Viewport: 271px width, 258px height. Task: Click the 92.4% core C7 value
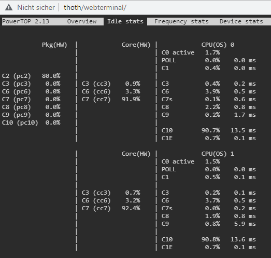pyautogui.click(x=131, y=208)
